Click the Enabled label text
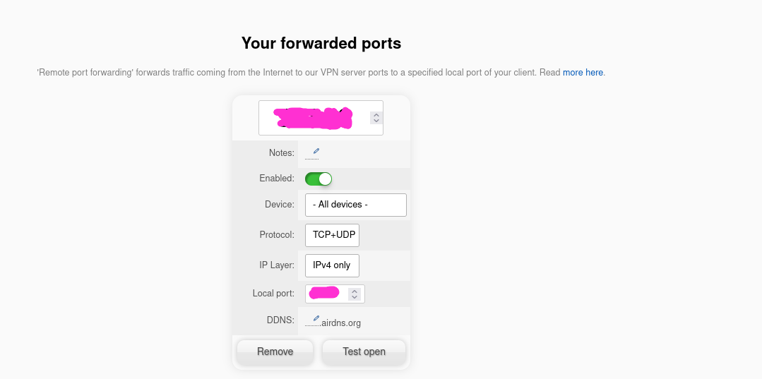The width and height of the screenshot is (762, 379). [x=276, y=179]
